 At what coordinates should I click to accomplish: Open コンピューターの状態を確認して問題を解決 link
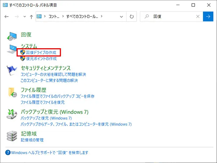tap(53, 74)
